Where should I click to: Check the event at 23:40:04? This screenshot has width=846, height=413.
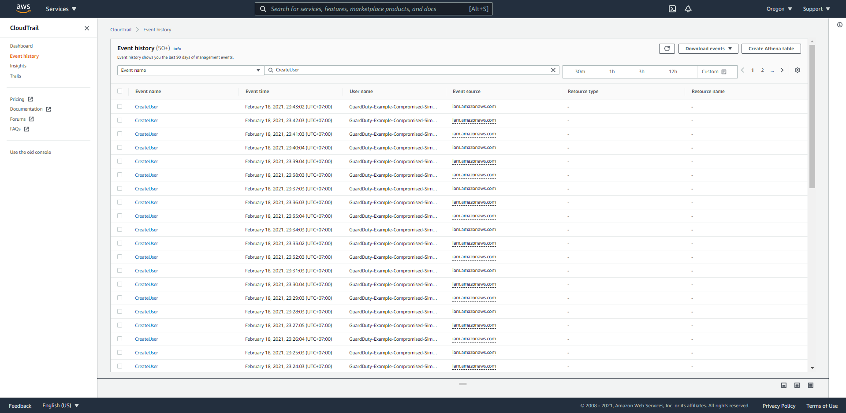(x=119, y=148)
